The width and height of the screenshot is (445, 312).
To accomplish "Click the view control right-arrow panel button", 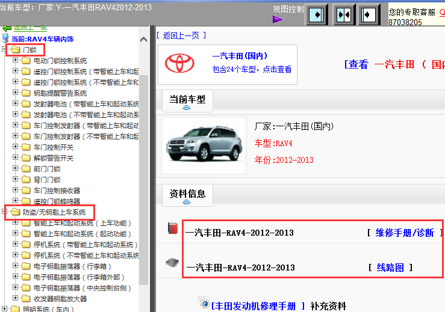I will coord(317,14).
